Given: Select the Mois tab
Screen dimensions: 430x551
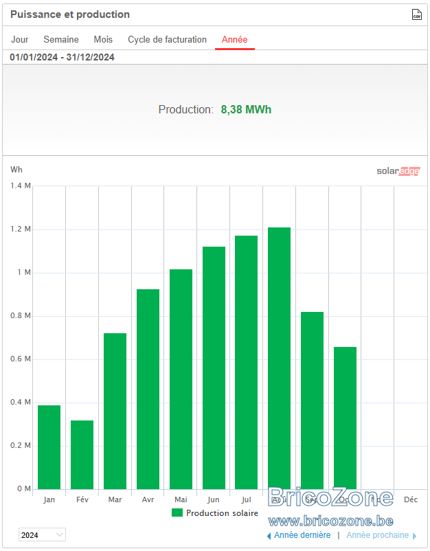Looking at the screenshot, I should point(103,39).
